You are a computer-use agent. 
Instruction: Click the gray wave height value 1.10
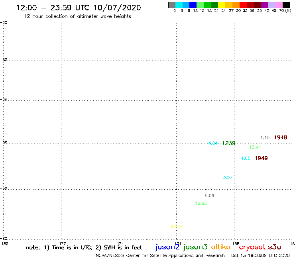point(265,137)
